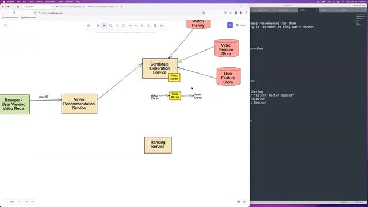Click 'latent factor models' line in editor
The height and width of the screenshot is (207, 368).
[x=272, y=95]
